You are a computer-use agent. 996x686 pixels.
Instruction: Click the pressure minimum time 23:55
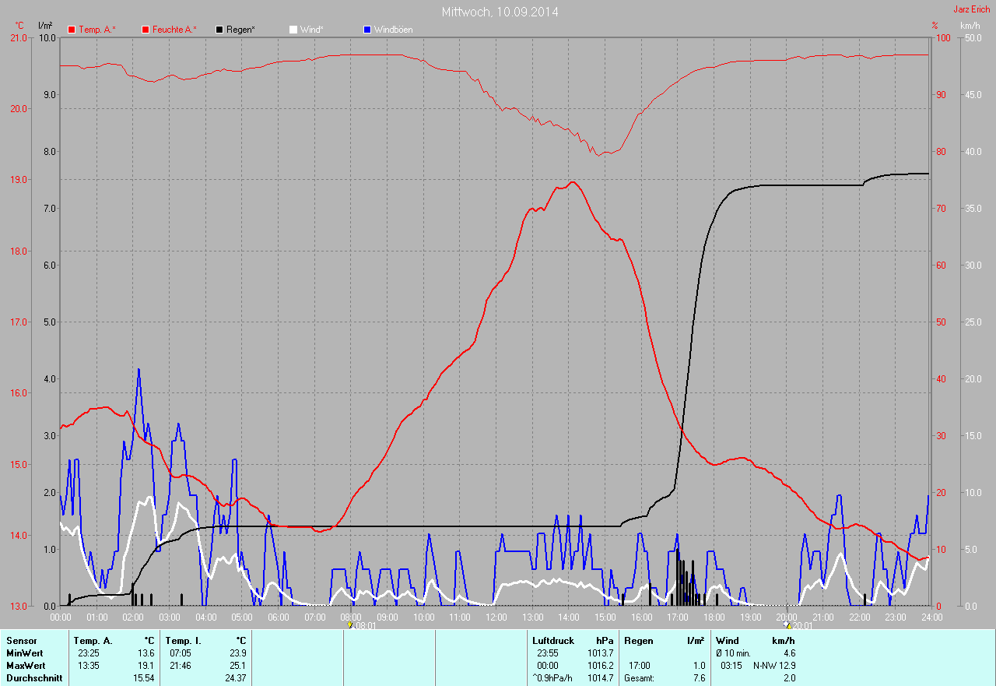[x=547, y=653]
